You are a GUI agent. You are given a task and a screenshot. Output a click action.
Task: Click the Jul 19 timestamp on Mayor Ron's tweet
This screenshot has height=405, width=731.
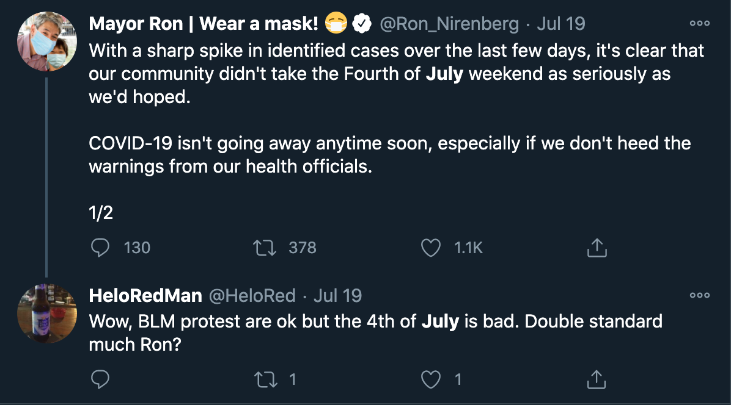pyautogui.click(x=560, y=24)
